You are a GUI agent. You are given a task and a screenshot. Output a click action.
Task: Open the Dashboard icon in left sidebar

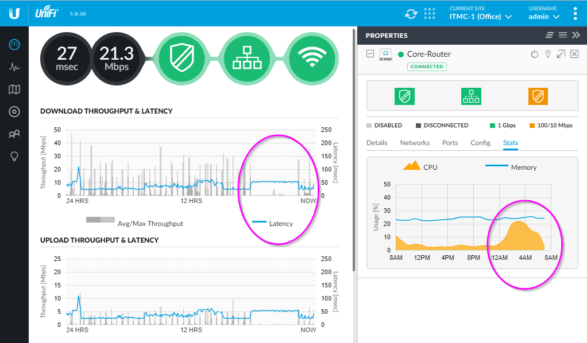click(x=14, y=44)
